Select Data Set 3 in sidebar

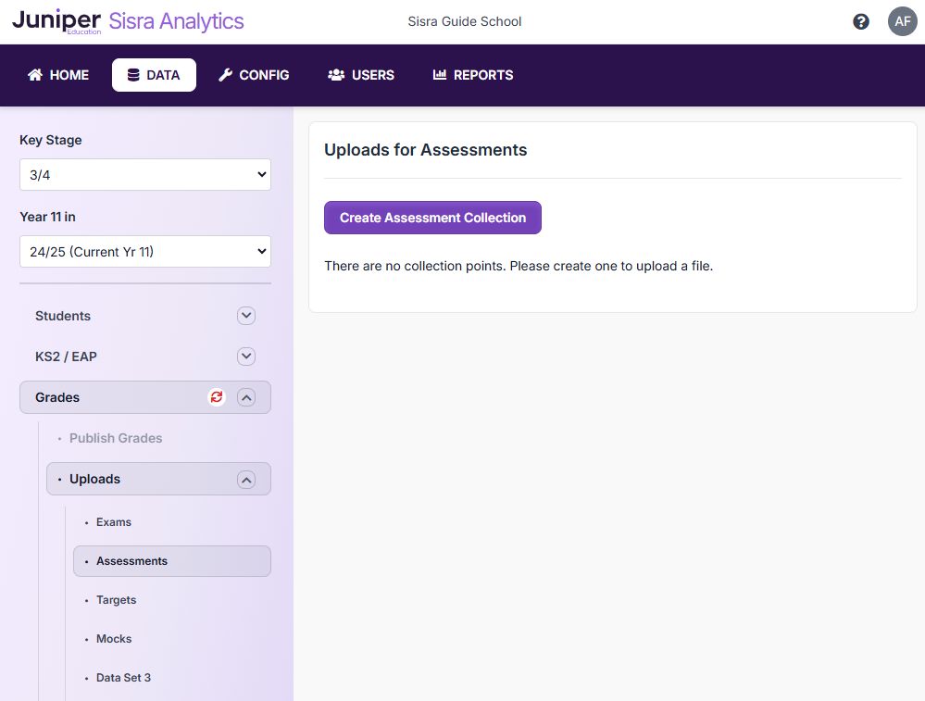tap(123, 677)
